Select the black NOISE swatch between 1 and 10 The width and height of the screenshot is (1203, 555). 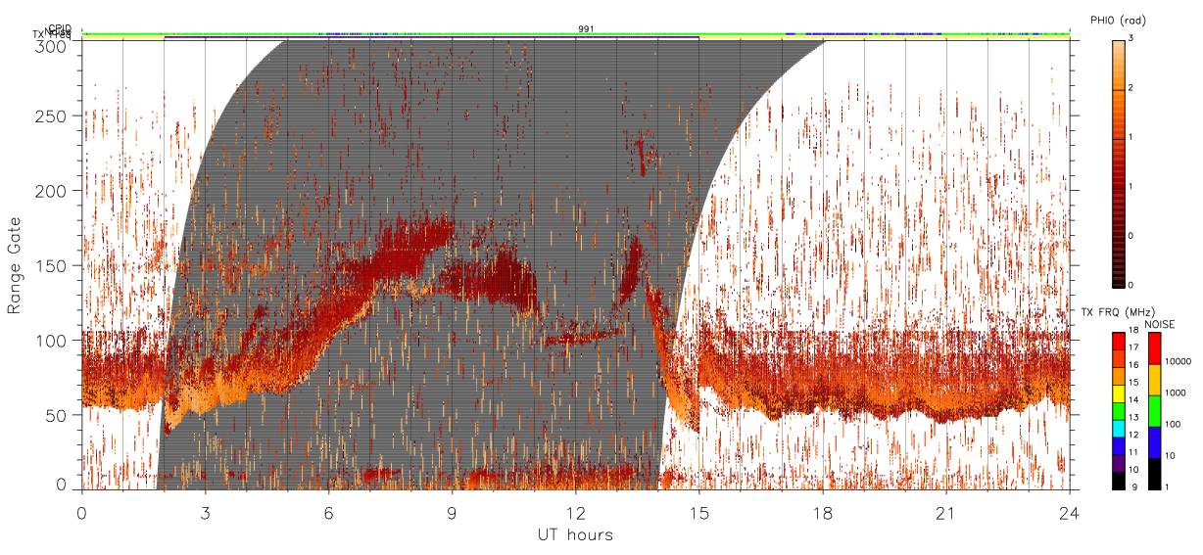click(x=1155, y=474)
